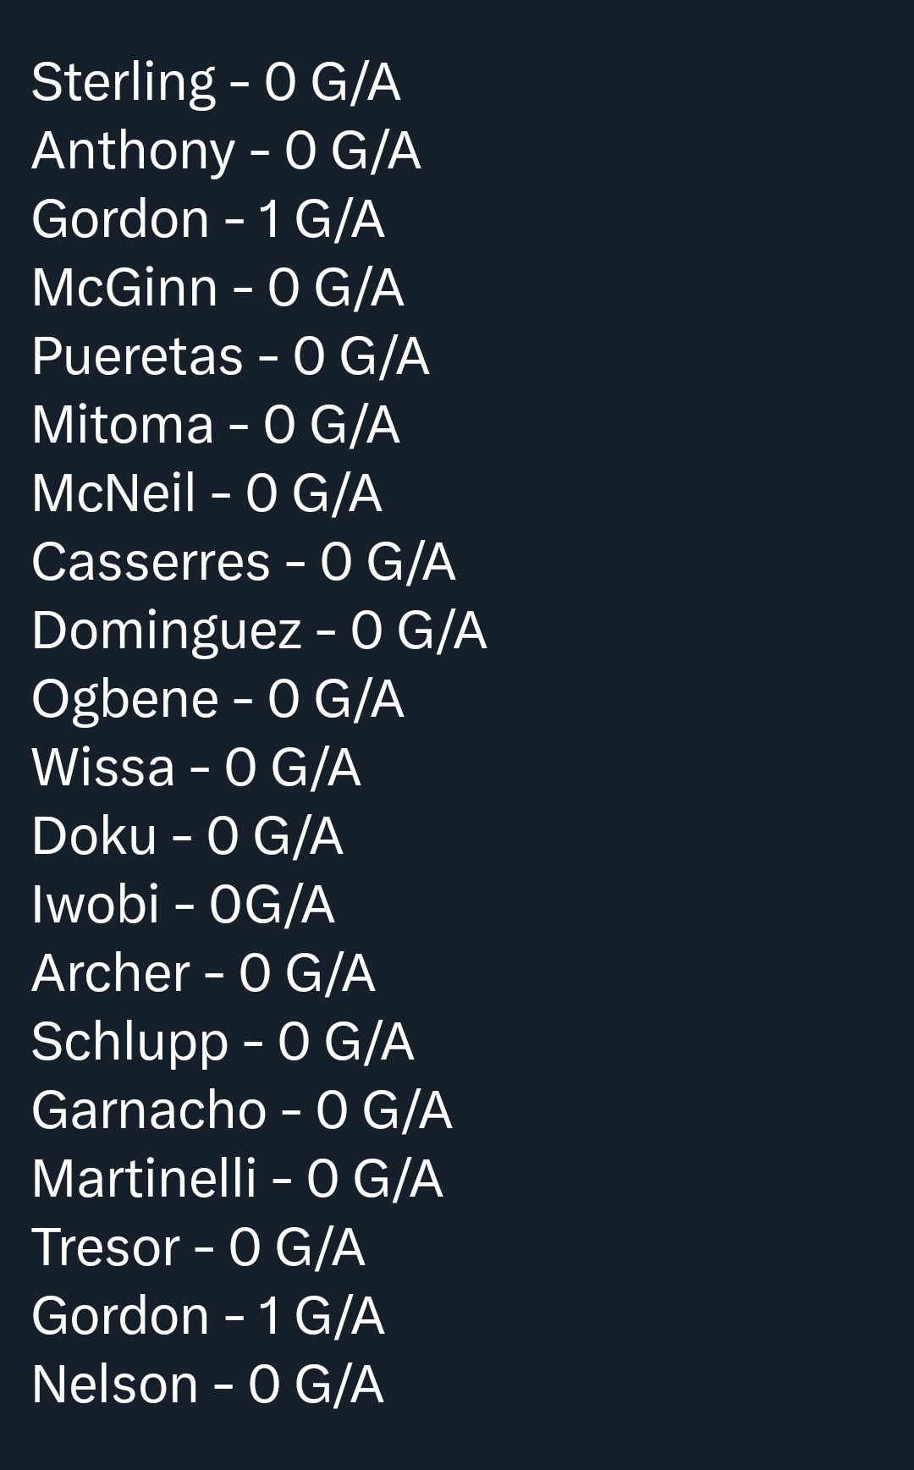Tap the McGinn - 0 G/A line

(217, 288)
